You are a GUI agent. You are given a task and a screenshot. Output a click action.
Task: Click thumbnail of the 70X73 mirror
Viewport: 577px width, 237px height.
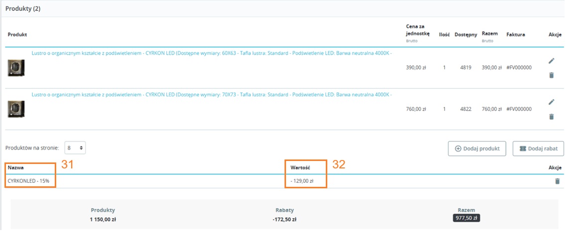pyautogui.click(x=16, y=109)
